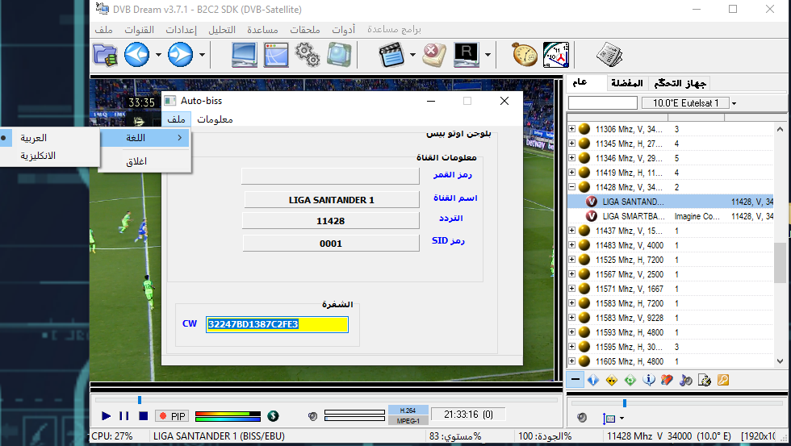The image size is (791, 446).
Task: Click the yellow diamond radiation icon
Action: [612, 380]
